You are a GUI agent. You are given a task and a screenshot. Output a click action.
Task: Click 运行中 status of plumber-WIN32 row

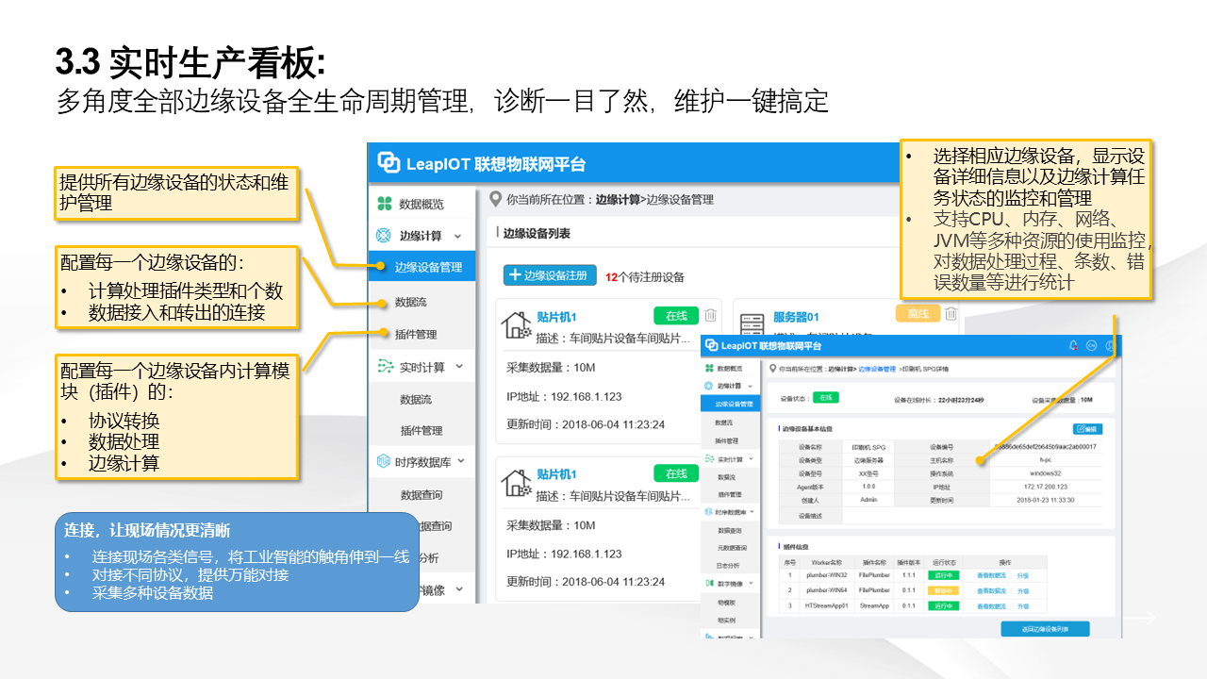[943, 574]
